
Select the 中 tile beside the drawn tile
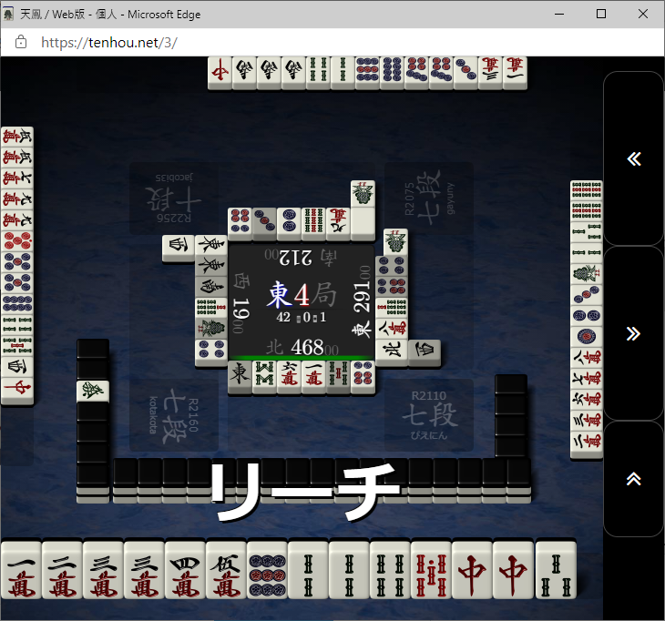(x=513, y=570)
